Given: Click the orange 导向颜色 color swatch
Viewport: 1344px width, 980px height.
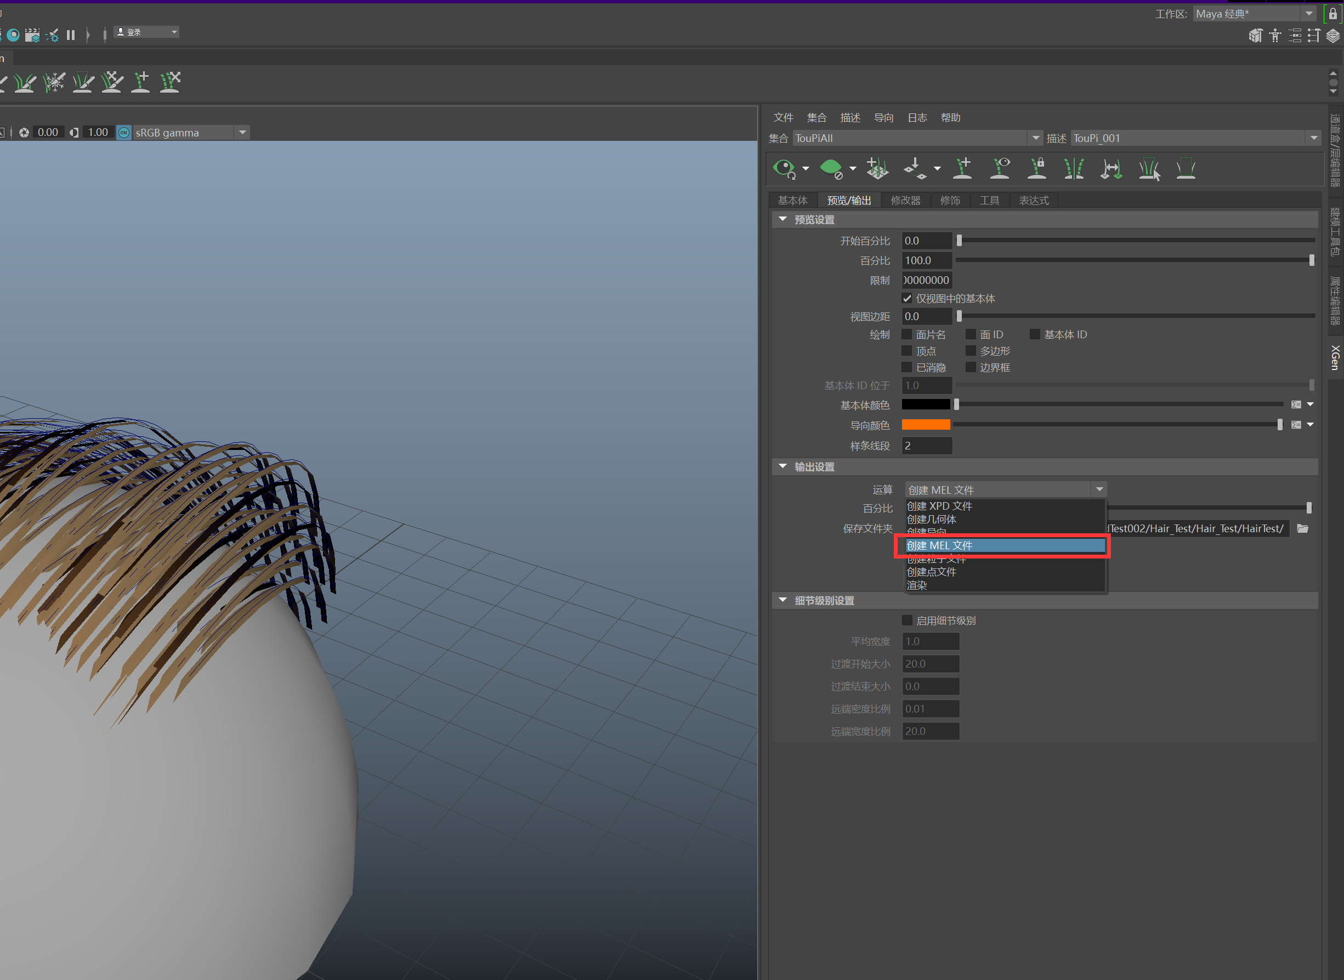Looking at the screenshot, I should tap(925, 425).
